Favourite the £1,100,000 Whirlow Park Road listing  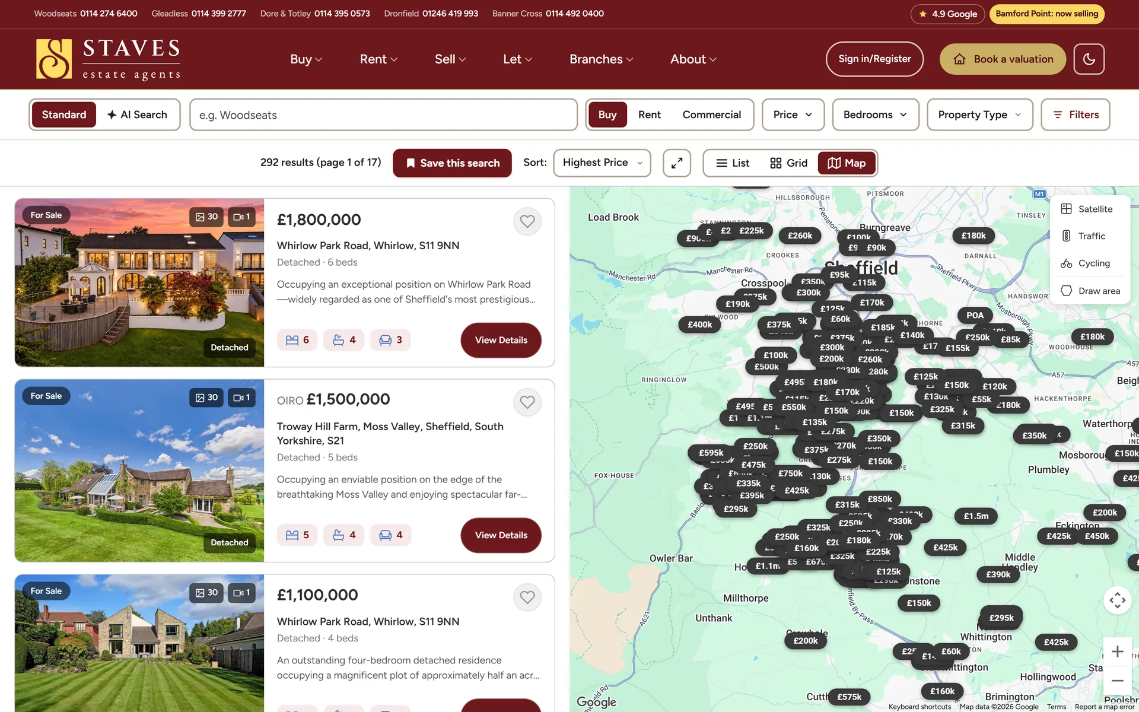point(527,597)
